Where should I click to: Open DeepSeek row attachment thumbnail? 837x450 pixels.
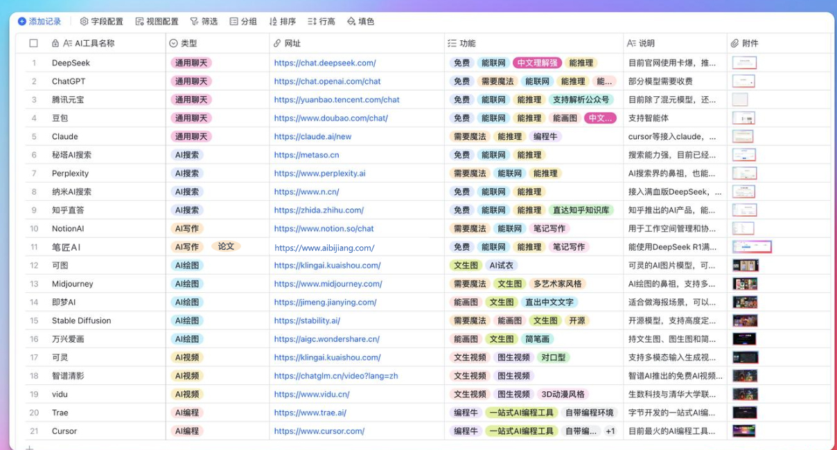click(744, 63)
